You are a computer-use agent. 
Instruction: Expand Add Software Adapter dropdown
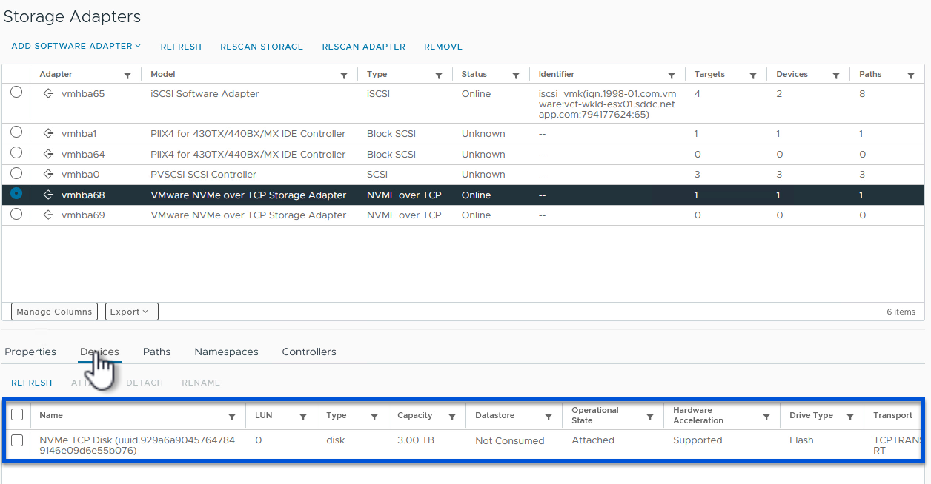(76, 46)
